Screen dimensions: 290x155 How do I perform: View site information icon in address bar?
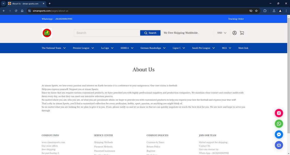[x=29, y=11]
